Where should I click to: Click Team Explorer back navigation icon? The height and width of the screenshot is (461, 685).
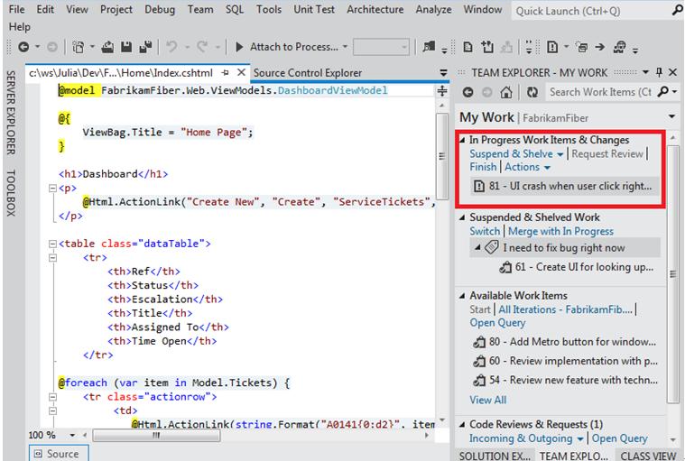[x=467, y=92]
